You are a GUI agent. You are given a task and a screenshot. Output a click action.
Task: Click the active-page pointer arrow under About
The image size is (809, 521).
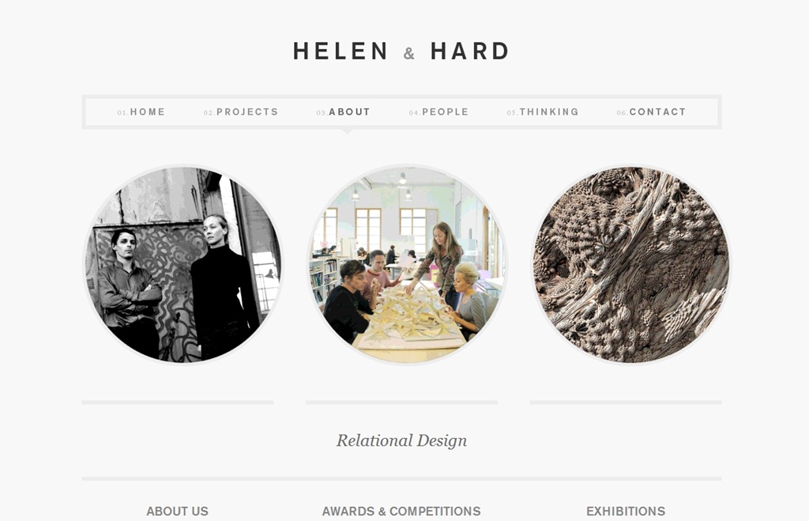tap(348, 132)
